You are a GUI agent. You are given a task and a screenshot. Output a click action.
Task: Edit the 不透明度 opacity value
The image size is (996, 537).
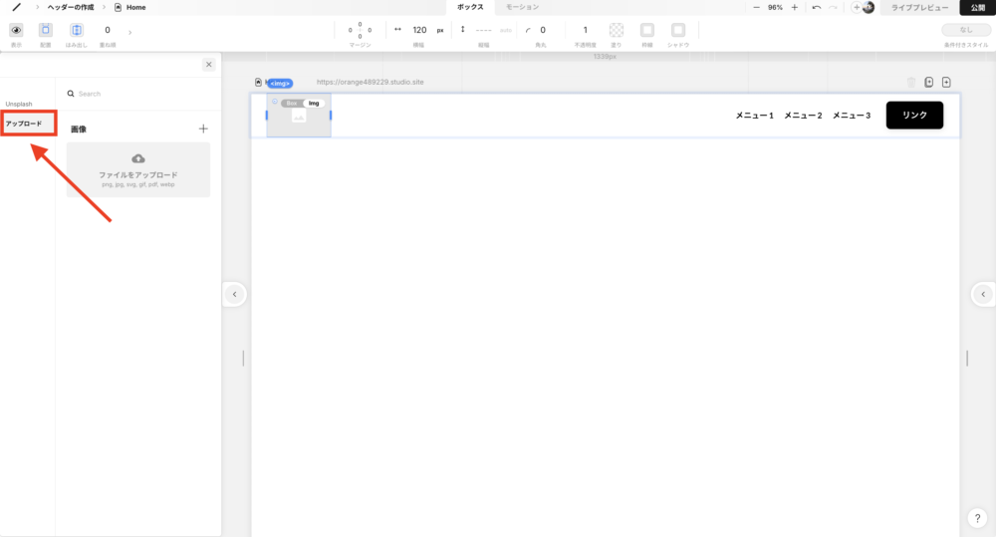pos(585,30)
